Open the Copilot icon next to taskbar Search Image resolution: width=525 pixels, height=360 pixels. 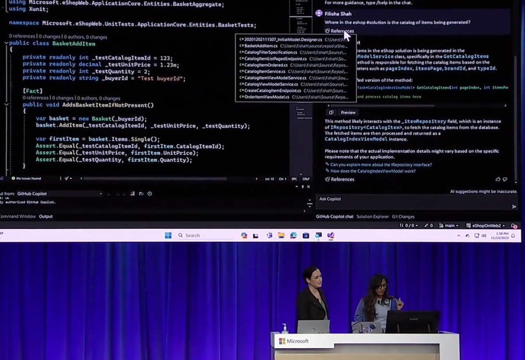click(x=244, y=235)
